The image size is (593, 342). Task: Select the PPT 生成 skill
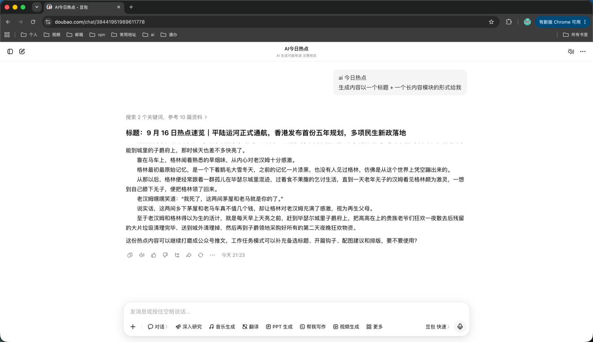coord(279,326)
